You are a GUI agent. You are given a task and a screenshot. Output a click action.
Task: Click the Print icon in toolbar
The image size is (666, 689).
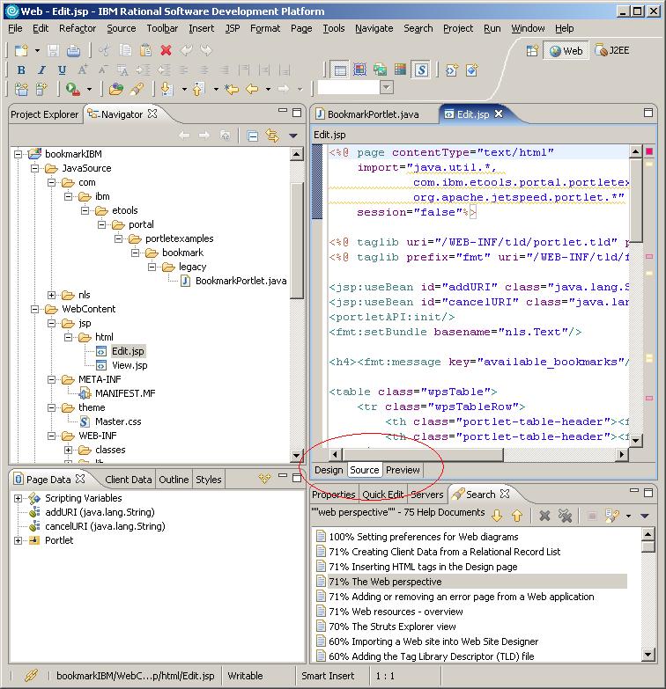pyautogui.click(x=72, y=50)
